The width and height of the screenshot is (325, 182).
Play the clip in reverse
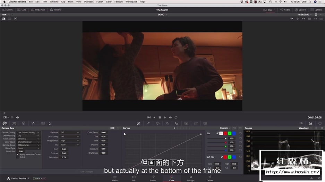(154, 117)
